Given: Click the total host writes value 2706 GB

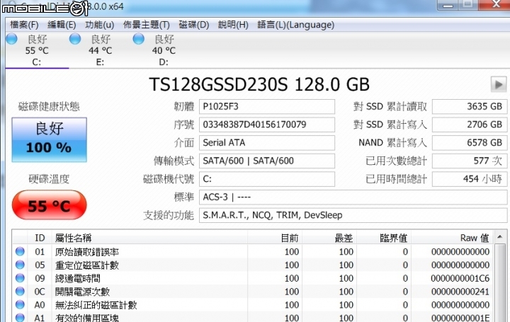Looking at the screenshot, I should click(x=470, y=125).
